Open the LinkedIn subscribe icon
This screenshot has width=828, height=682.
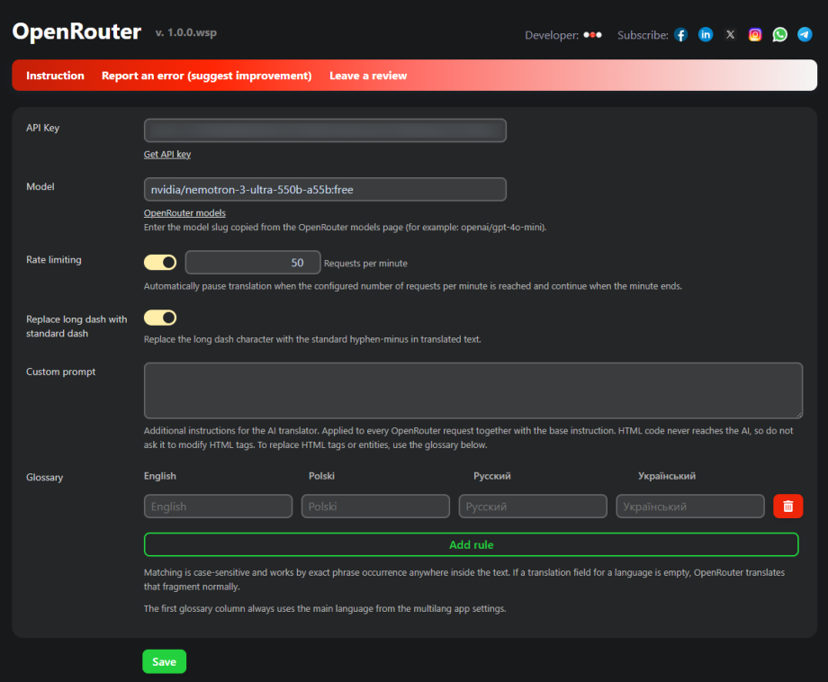click(706, 35)
